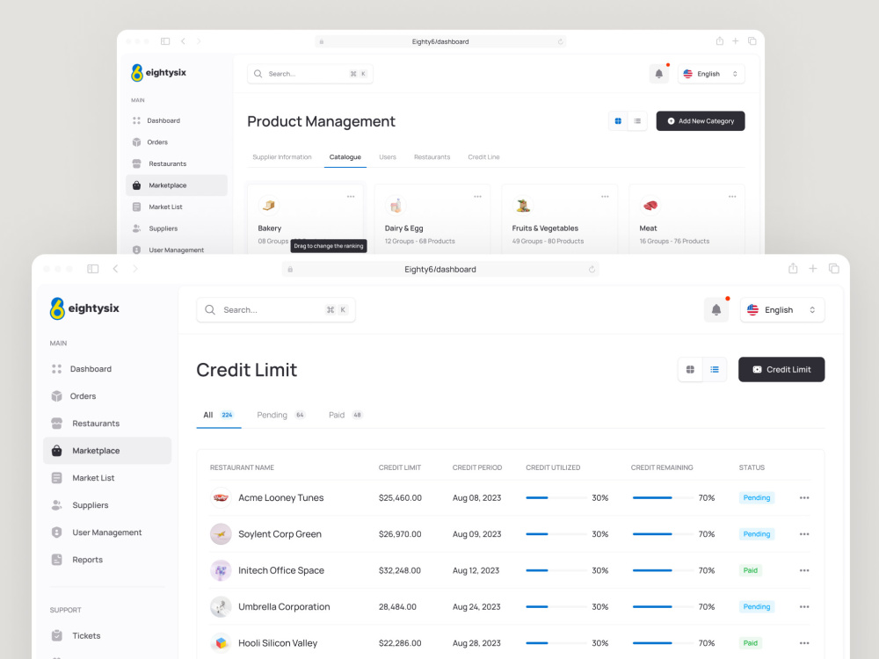Click the Acme Looney Tunes credit utilized bar
The width and height of the screenshot is (879, 659).
click(556, 497)
